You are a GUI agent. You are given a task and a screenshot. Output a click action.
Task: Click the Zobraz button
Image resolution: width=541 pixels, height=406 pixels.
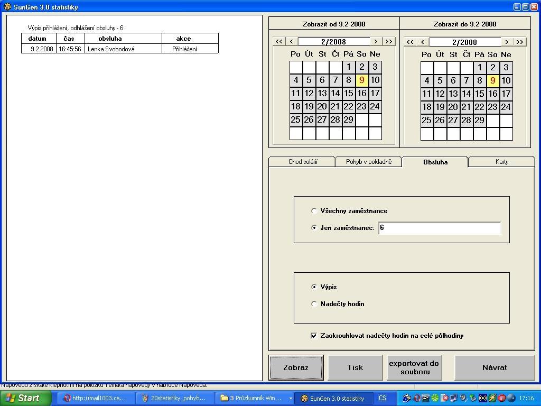click(x=296, y=368)
